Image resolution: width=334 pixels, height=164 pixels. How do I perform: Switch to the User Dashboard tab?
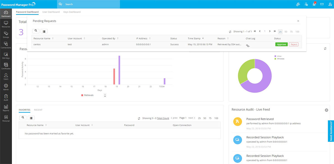pyautogui.click(x=51, y=12)
